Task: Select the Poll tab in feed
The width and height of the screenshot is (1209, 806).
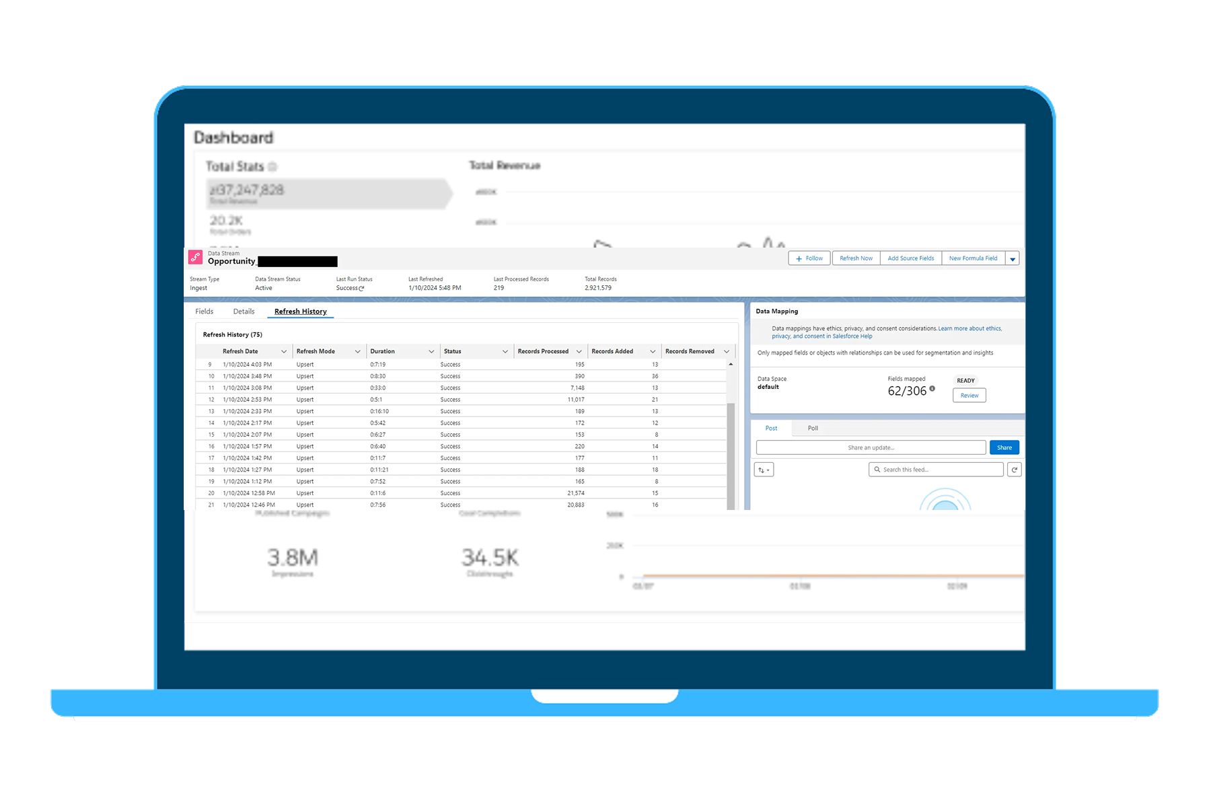Action: 813,429
